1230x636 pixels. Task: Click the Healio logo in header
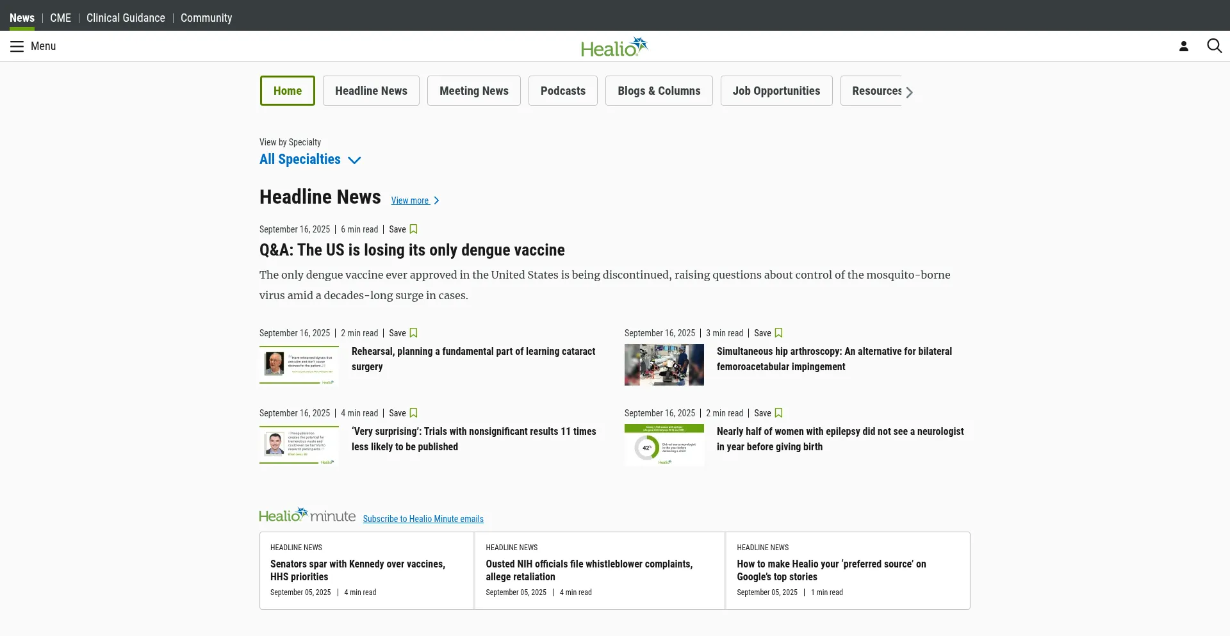pos(614,47)
